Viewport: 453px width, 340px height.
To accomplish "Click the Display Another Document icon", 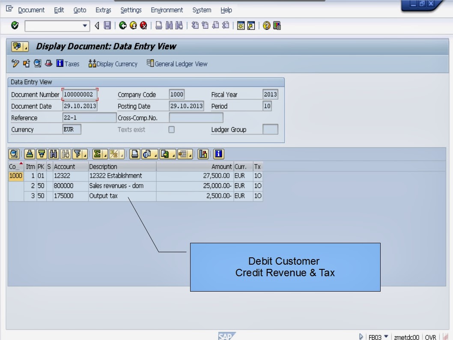I will pos(26,63).
